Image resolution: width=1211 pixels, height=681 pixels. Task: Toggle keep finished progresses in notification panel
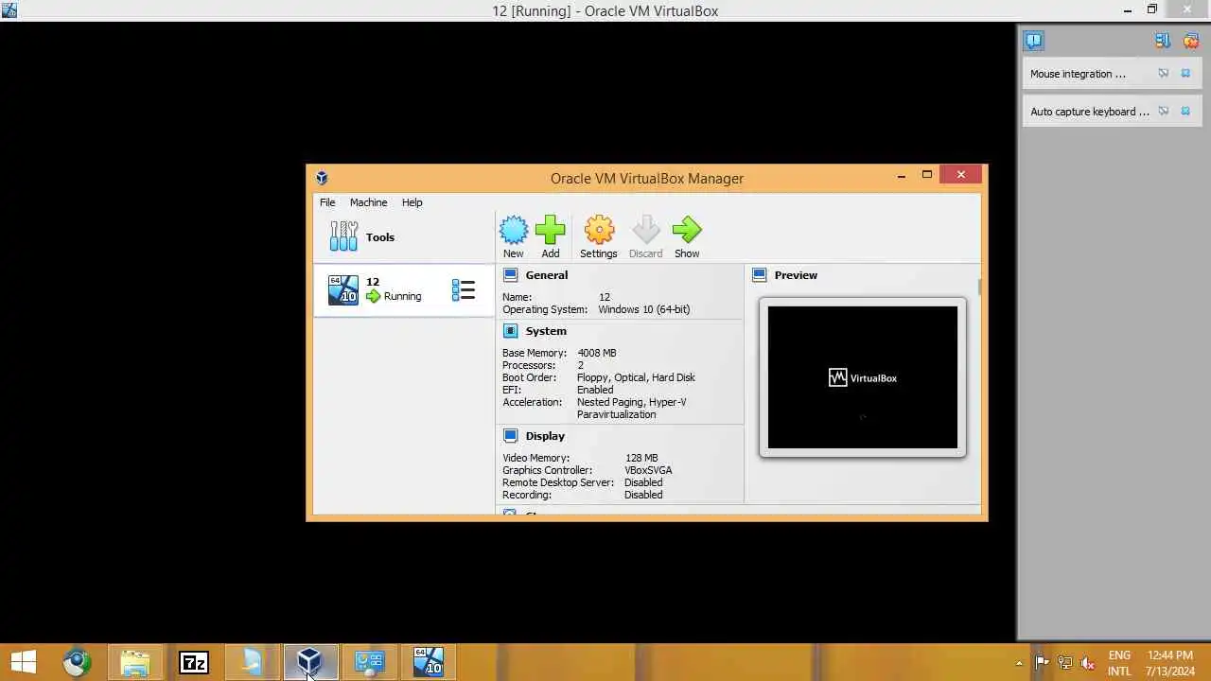[x=1163, y=41]
